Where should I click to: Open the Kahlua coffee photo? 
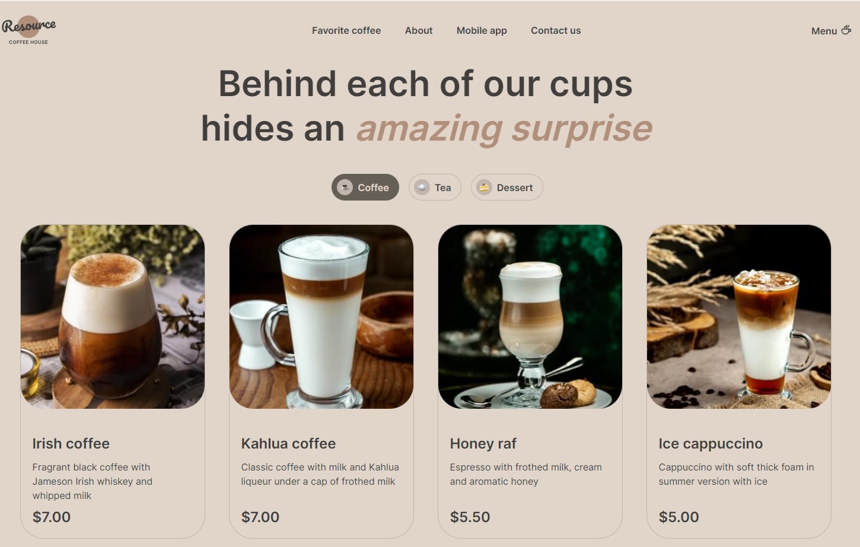pos(321,317)
